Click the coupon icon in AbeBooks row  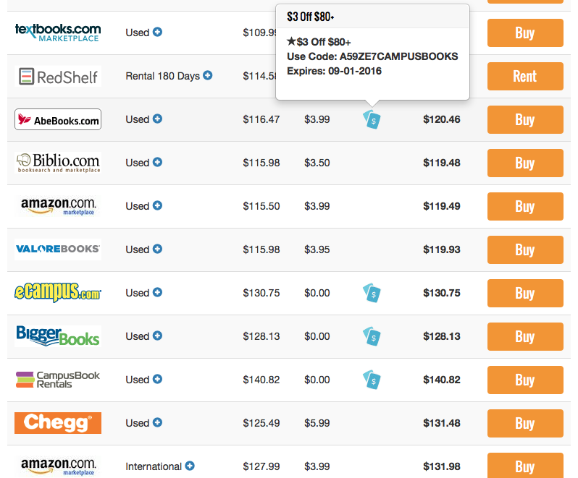372,120
